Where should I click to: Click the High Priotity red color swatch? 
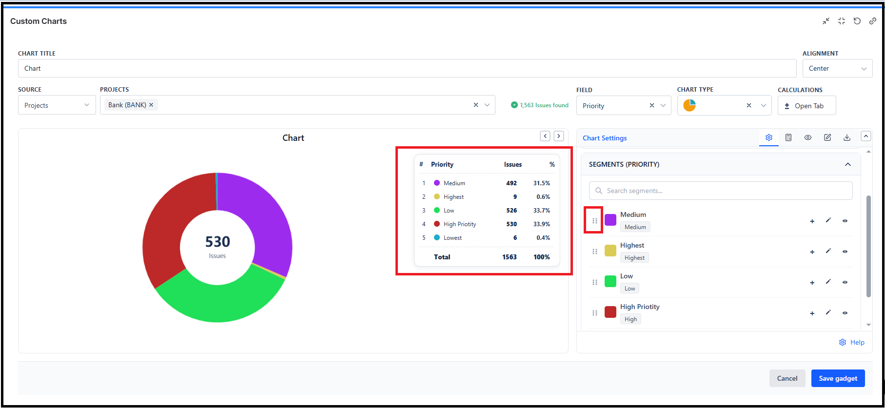pos(610,312)
